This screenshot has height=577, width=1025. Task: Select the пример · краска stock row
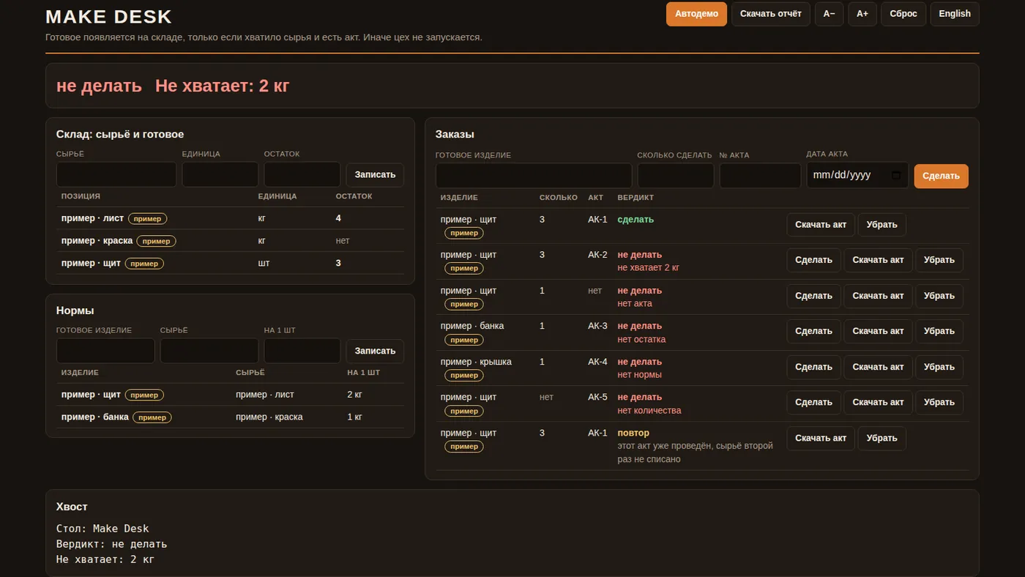point(230,241)
